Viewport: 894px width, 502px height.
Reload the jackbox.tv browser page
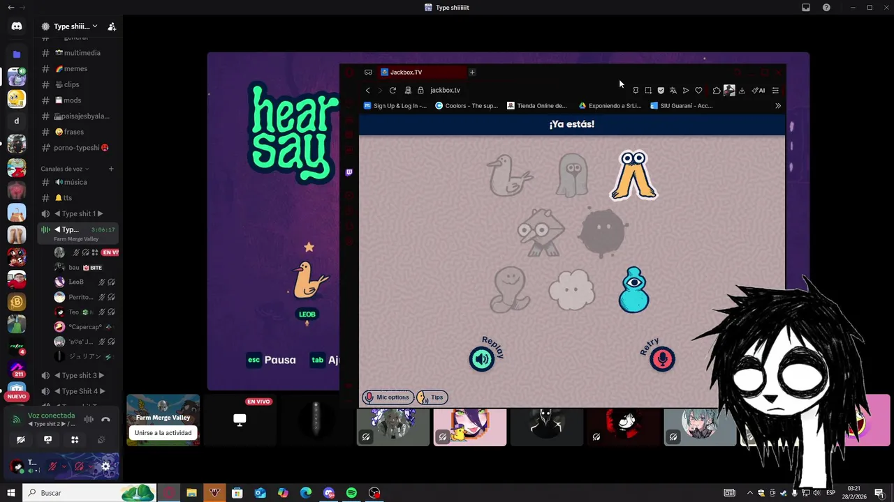(x=393, y=90)
